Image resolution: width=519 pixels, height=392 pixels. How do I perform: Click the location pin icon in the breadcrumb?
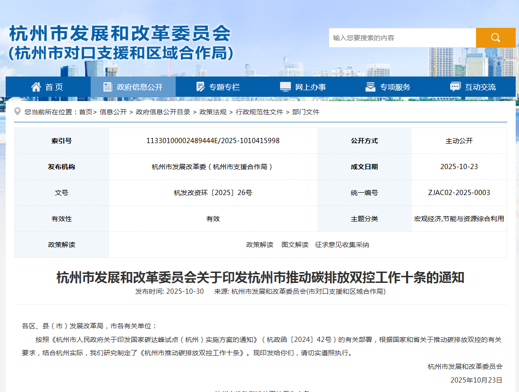[17, 111]
